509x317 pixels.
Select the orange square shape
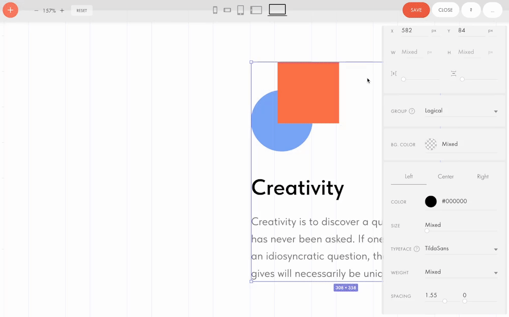pos(308,92)
